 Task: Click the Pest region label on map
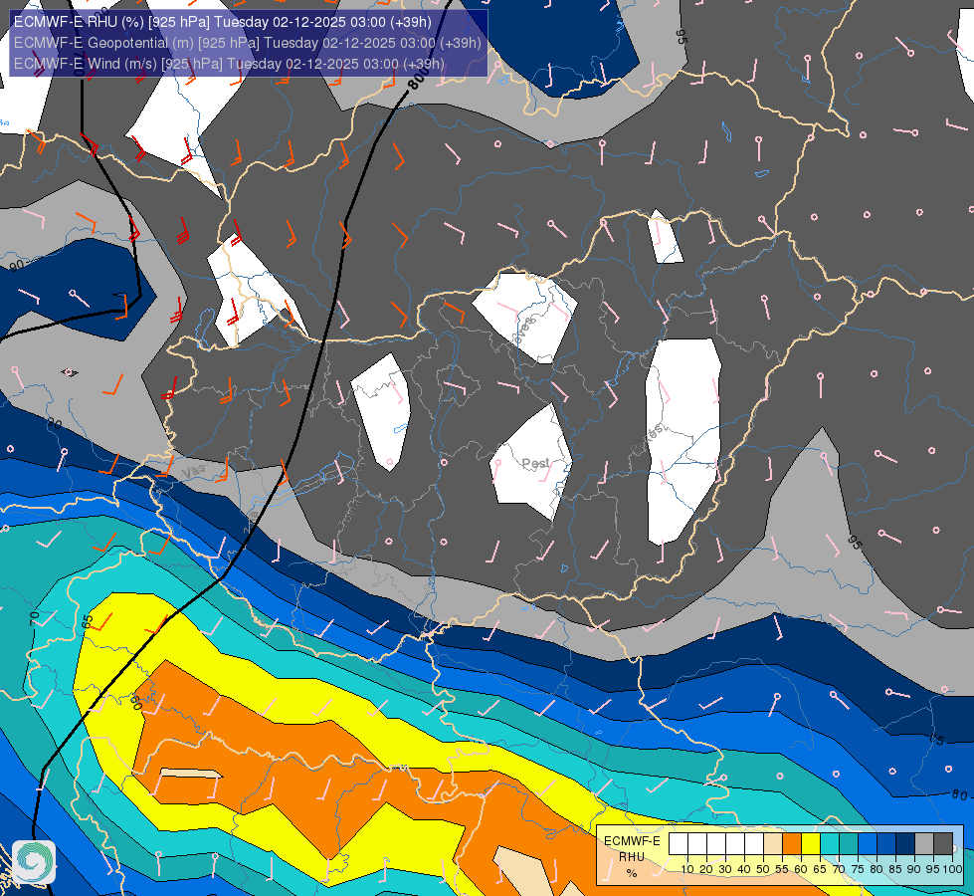535,463
